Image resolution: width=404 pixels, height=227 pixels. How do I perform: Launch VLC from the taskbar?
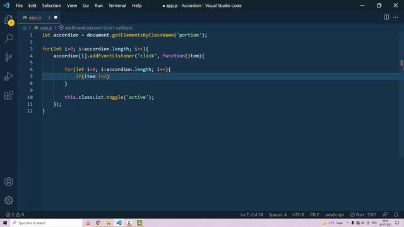88,223
